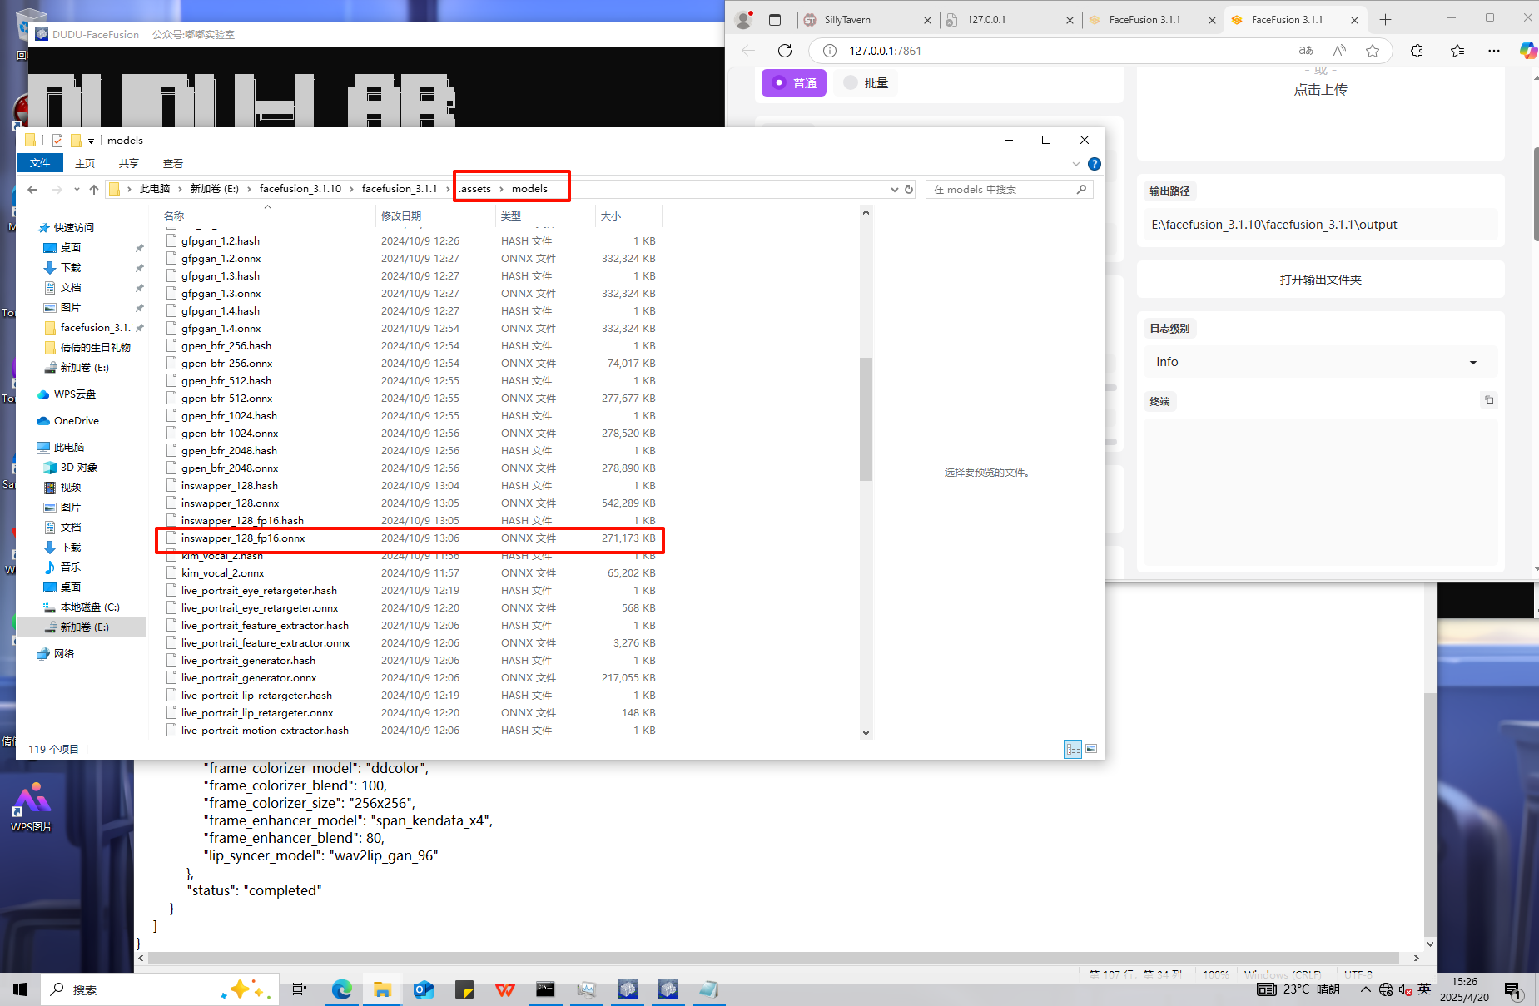
Task: Click the translate page icon in address bar
Action: (1306, 51)
